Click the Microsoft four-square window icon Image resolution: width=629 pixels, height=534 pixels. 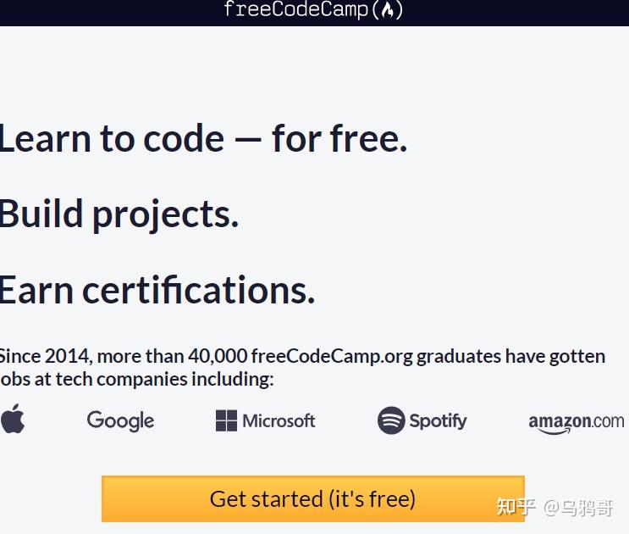click(x=226, y=420)
